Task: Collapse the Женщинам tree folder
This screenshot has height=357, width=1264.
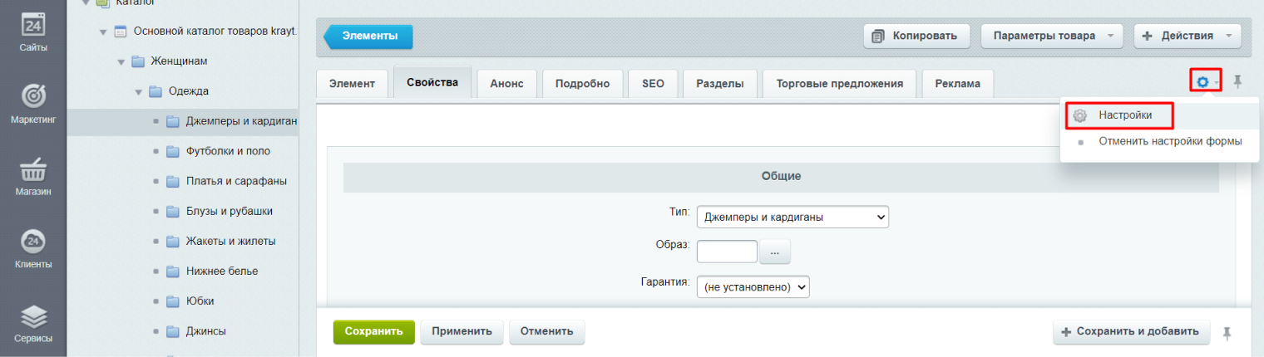Action: click(x=121, y=61)
